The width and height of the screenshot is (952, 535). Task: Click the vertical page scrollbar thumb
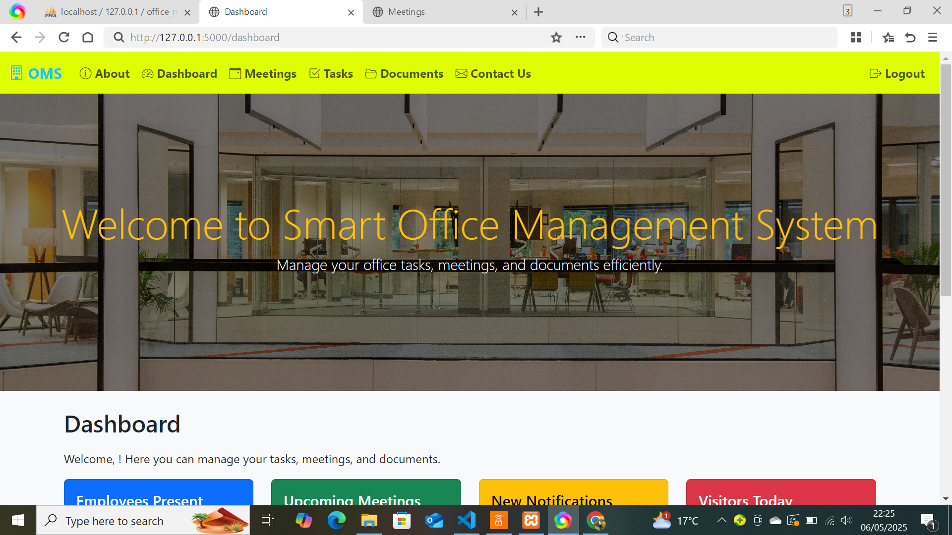946,178
